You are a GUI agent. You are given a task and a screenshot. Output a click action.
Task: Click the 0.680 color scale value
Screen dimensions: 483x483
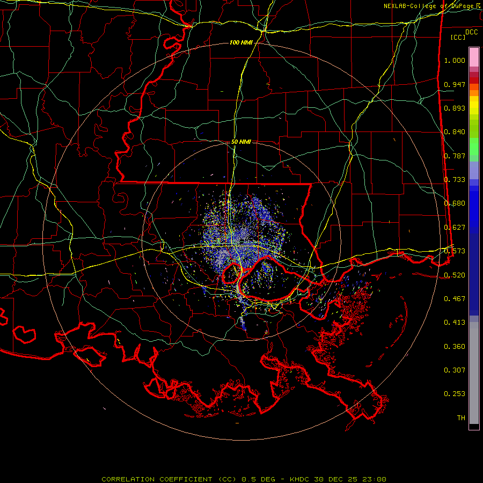tap(455, 203)
